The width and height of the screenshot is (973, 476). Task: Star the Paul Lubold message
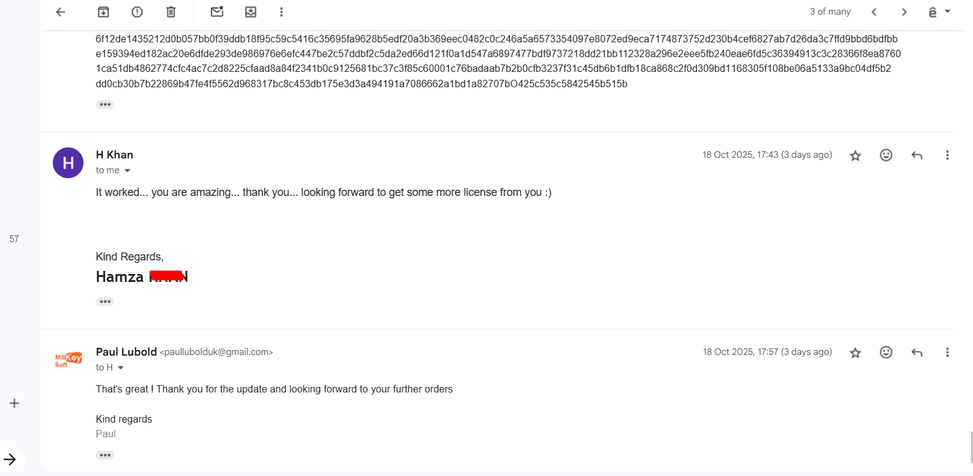(855, 353)
